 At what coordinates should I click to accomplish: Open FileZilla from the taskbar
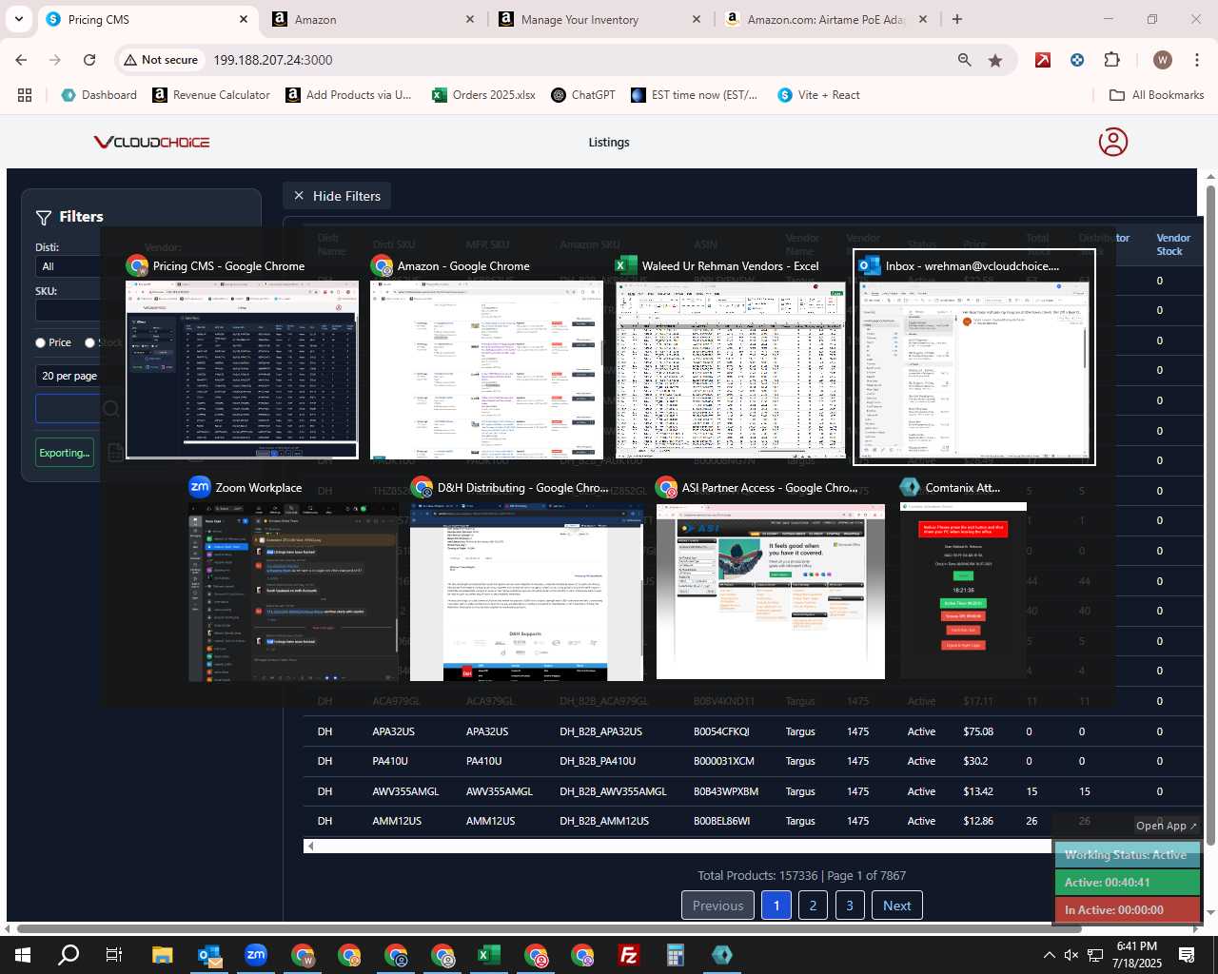pyautogui.click(x=629, y=955)
